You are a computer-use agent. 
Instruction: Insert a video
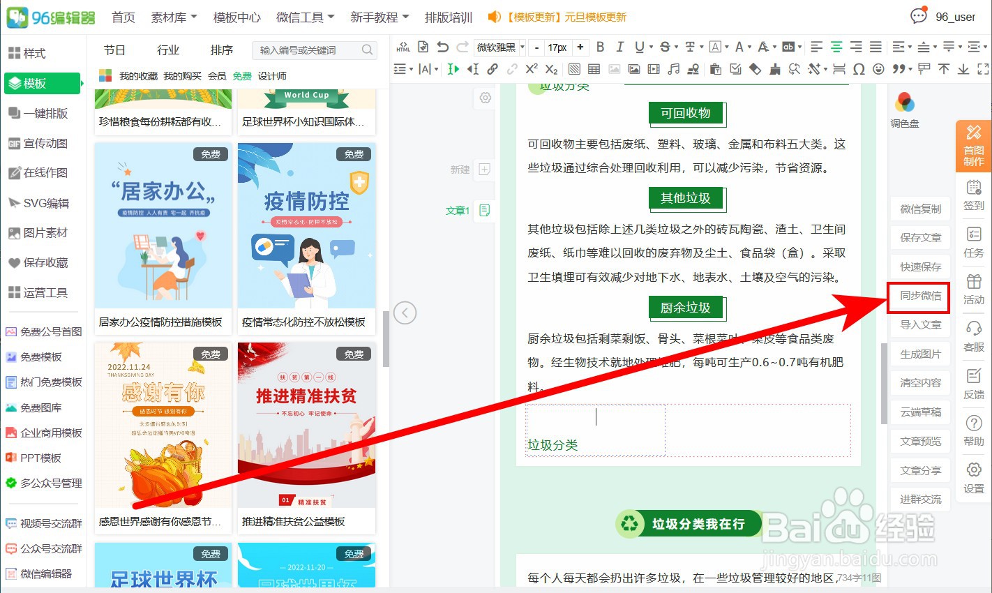click(x=654, y=69)
